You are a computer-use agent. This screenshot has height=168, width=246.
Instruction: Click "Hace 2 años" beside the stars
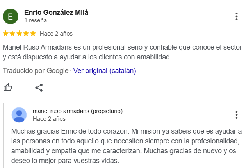coord(56,34)
